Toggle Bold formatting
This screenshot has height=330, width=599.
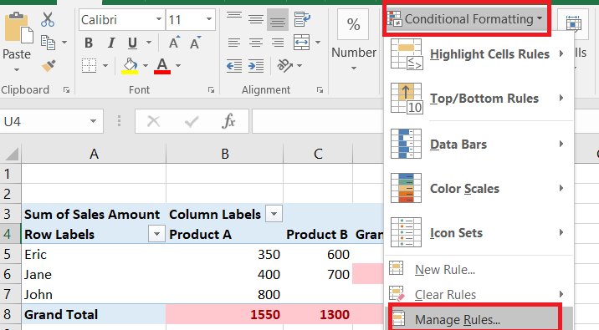[x=89, y=43]
